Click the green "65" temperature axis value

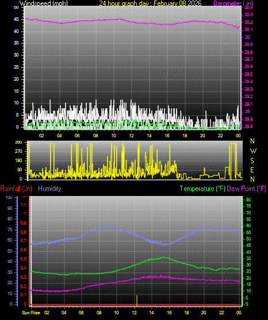[248, 219]
